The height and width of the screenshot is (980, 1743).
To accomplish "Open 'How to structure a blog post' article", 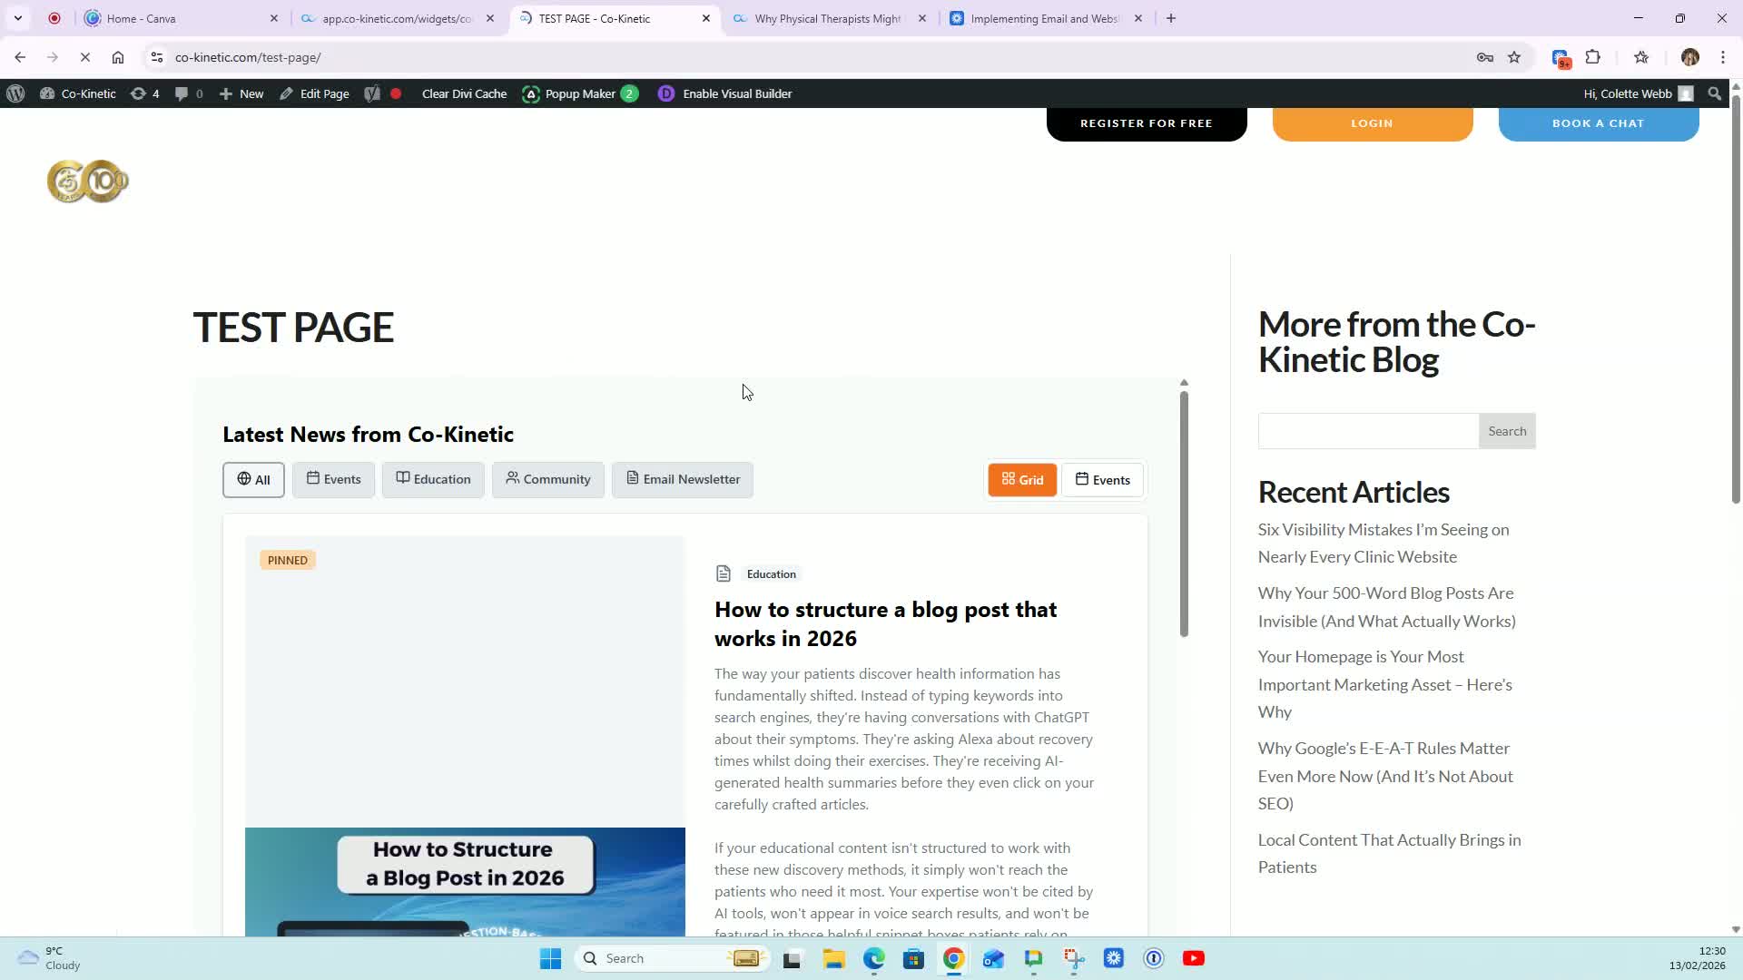I will tap(885, 624).
